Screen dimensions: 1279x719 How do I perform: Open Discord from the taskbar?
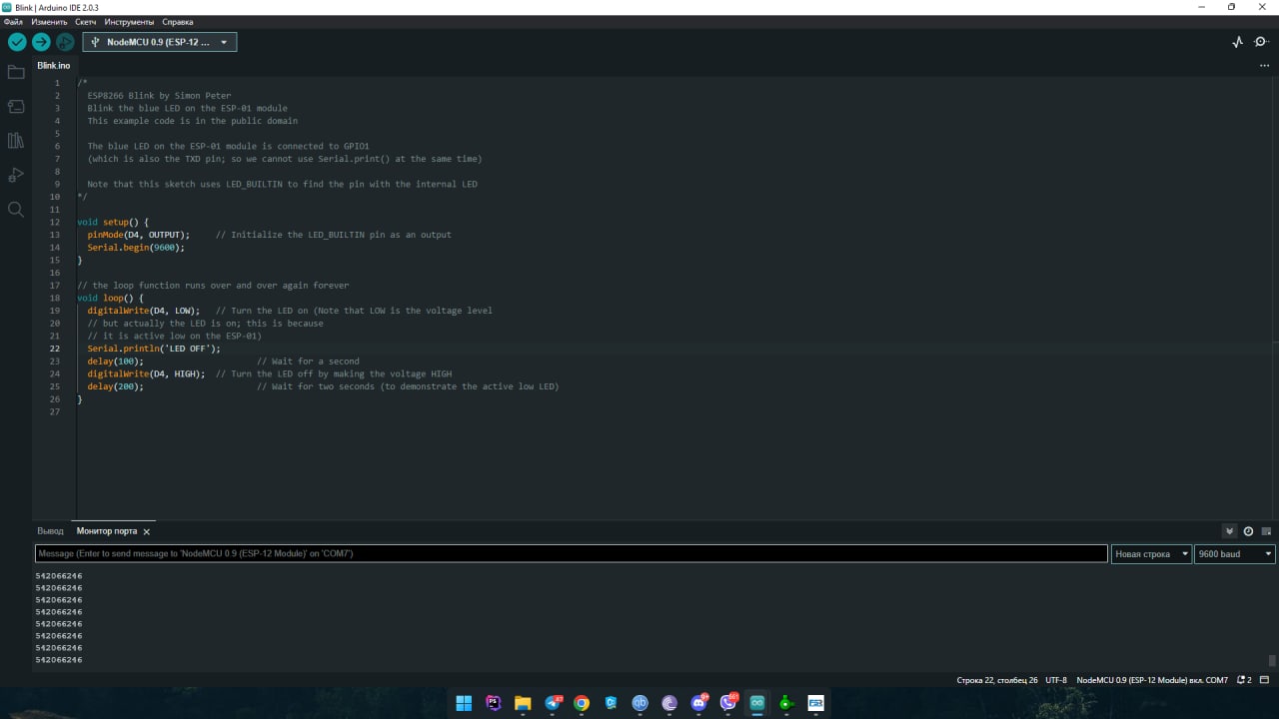(x=699, y=703)
